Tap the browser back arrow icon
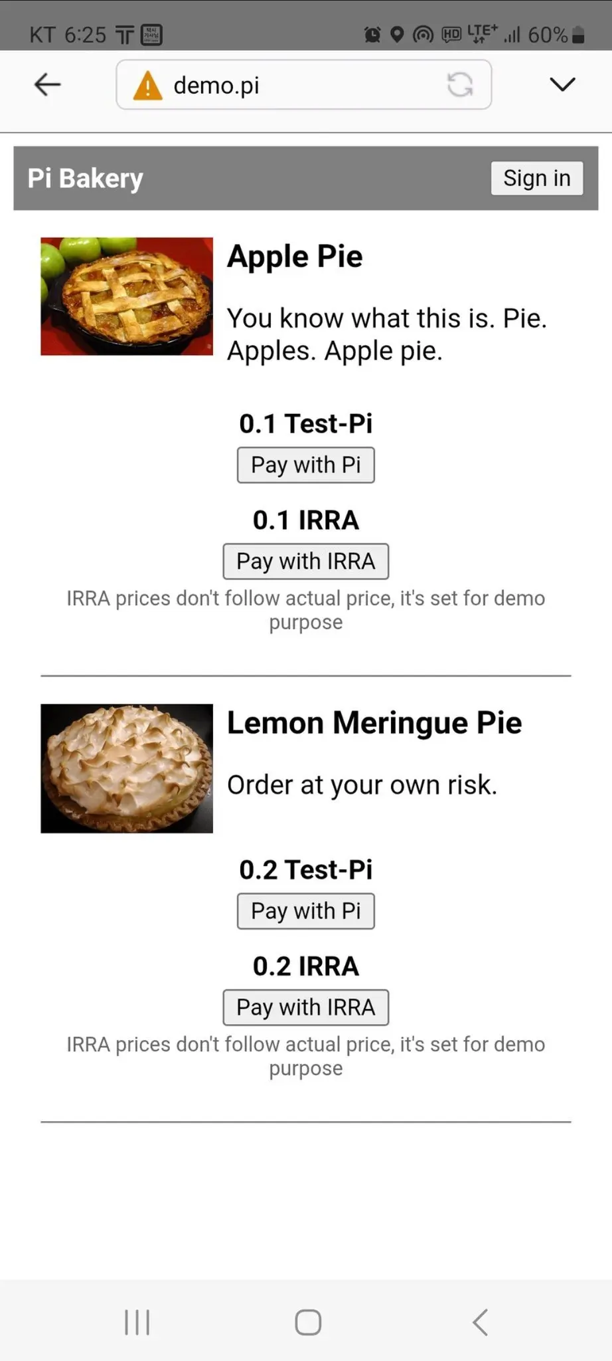The image size is (612, 1361). tap(47, 84)
